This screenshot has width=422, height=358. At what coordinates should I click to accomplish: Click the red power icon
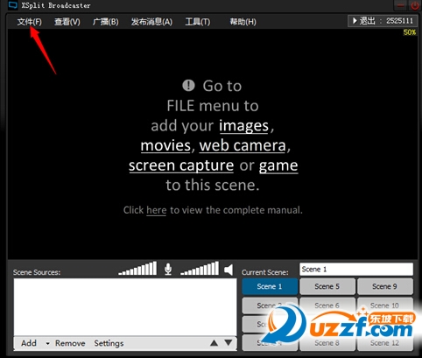[415, 5]
